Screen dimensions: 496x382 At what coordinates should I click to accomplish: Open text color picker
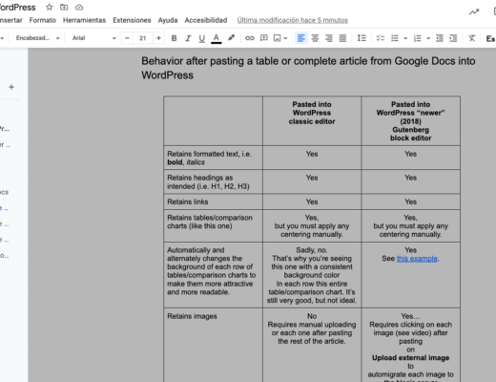click(217, 38)
